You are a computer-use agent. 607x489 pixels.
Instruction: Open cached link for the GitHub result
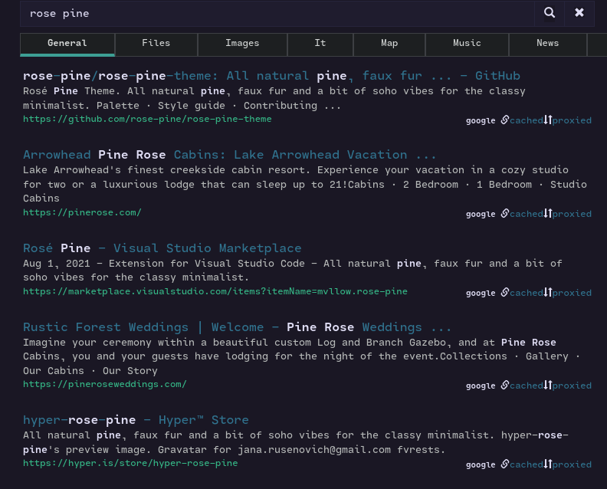coord(526,120)
